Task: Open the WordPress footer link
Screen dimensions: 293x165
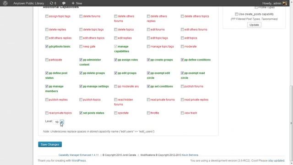Action: tap(78, 160)
